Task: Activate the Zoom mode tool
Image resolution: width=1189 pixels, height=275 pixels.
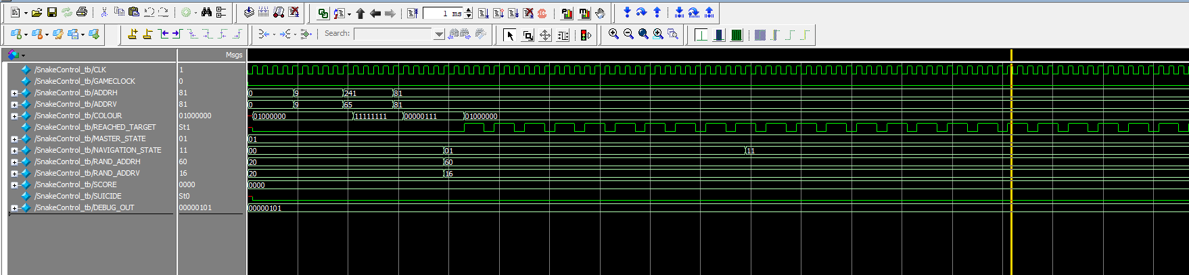Action: [528, 35]
